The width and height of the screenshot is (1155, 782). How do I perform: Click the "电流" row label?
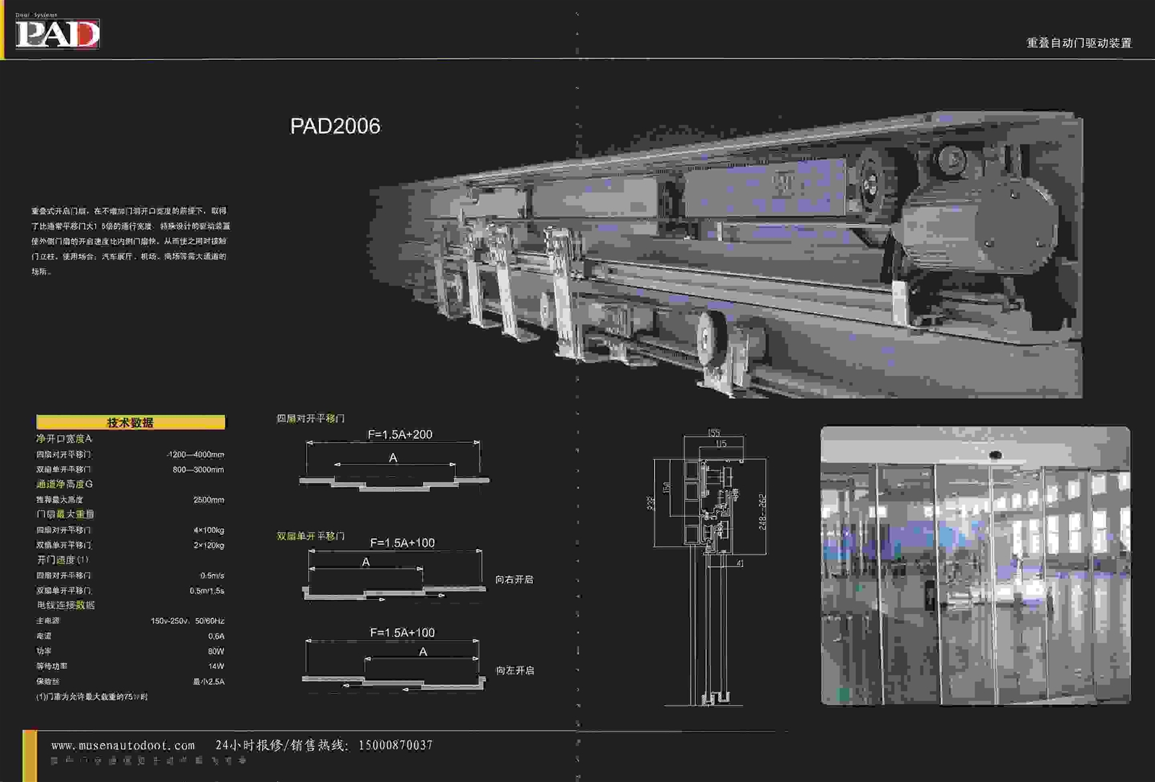coord(44,636)
